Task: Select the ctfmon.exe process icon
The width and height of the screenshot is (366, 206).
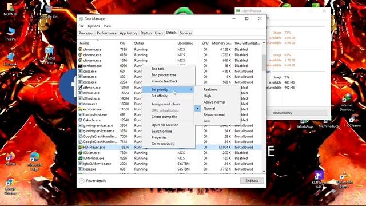Action: pos(80,88)
